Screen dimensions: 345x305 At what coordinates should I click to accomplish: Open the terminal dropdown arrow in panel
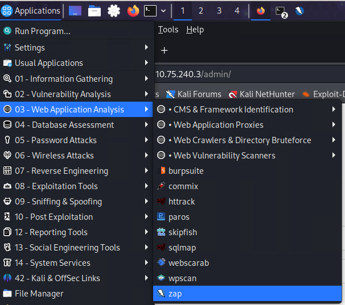[163, 11]
